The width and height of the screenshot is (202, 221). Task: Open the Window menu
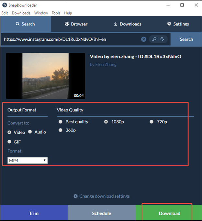coord(41,13)
